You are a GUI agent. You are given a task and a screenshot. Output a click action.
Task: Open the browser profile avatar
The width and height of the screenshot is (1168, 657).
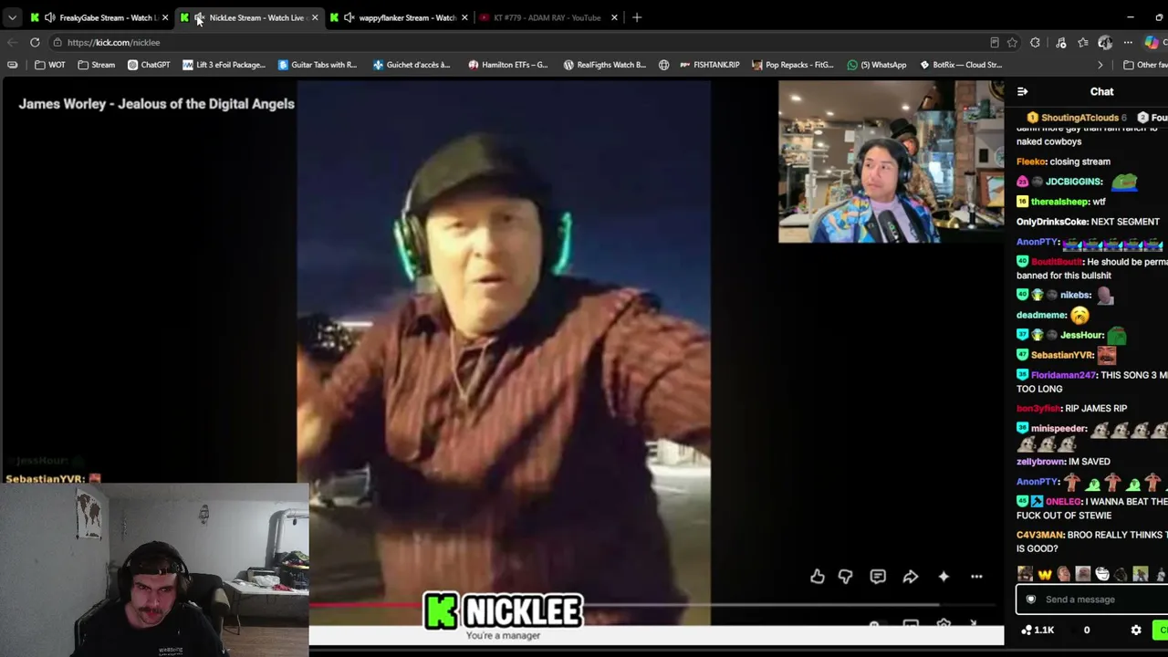pyautogui.click(x=1105, y=42)
